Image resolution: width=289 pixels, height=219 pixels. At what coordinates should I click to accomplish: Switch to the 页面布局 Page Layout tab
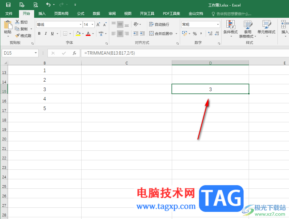[x=61, y=14]
